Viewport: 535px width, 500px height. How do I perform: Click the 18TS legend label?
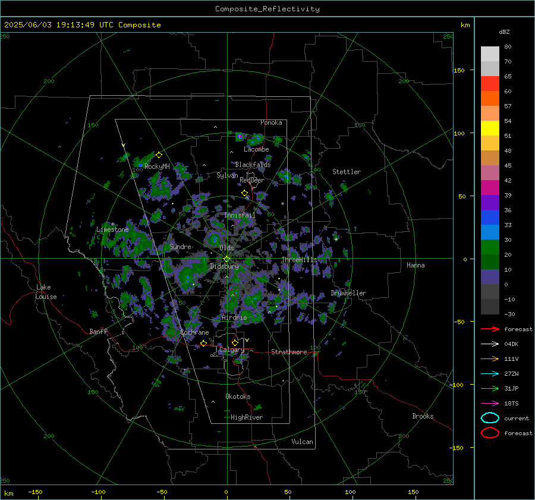pos(511,404)
